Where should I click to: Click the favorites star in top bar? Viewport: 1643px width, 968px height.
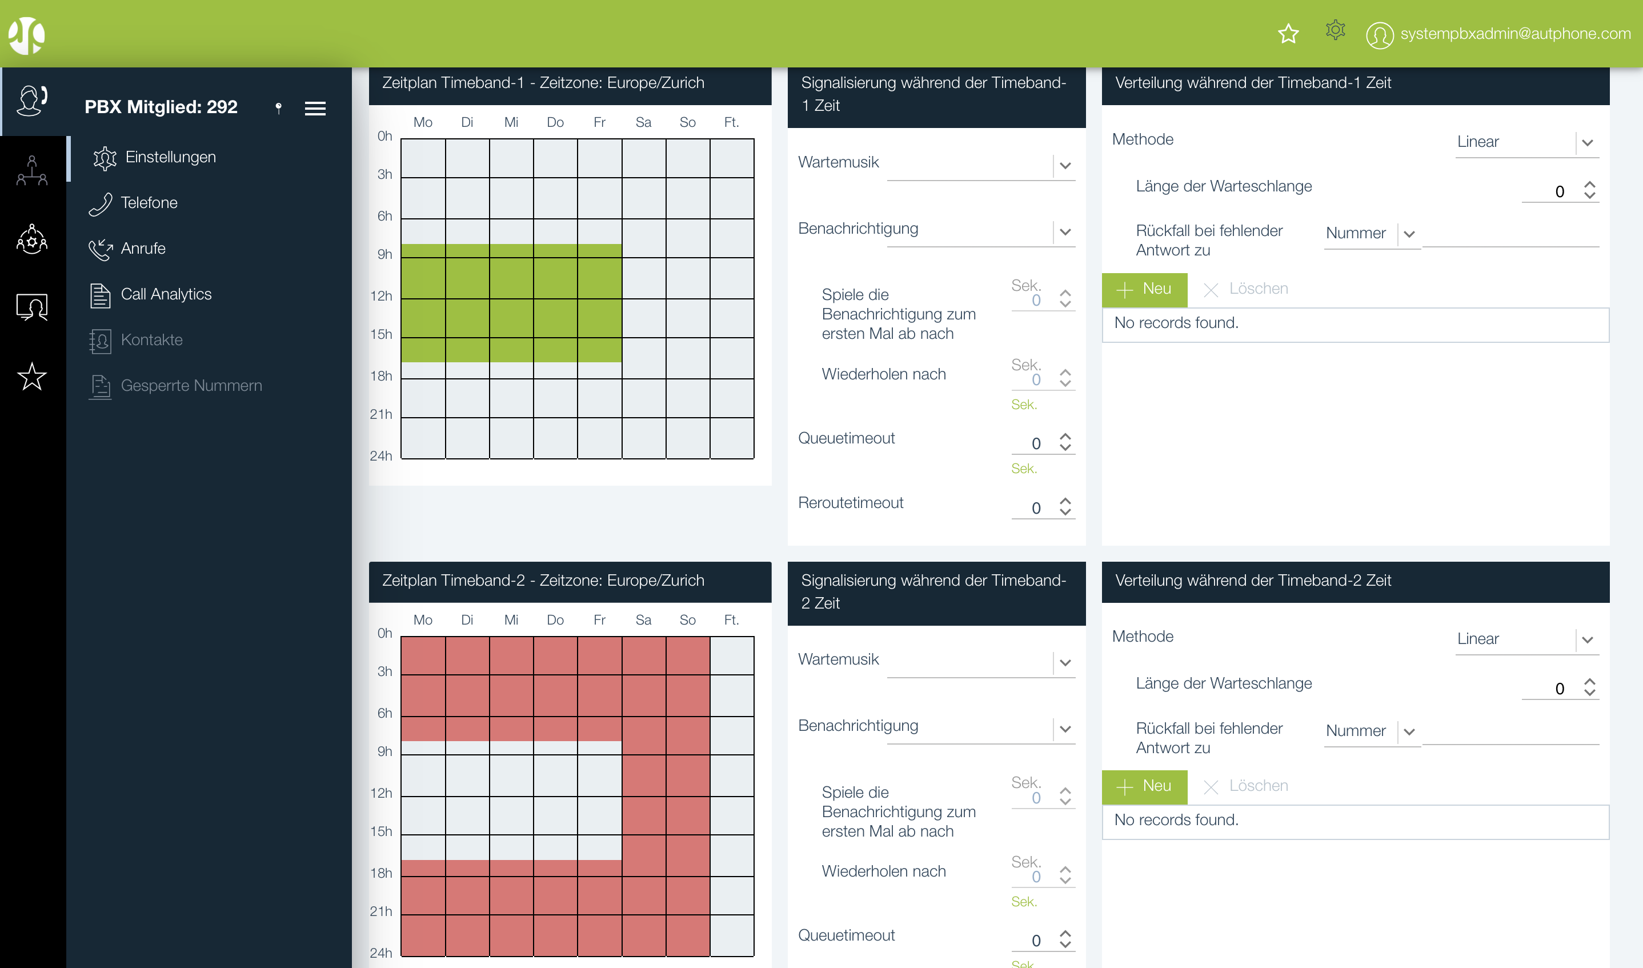point(1288,33)
